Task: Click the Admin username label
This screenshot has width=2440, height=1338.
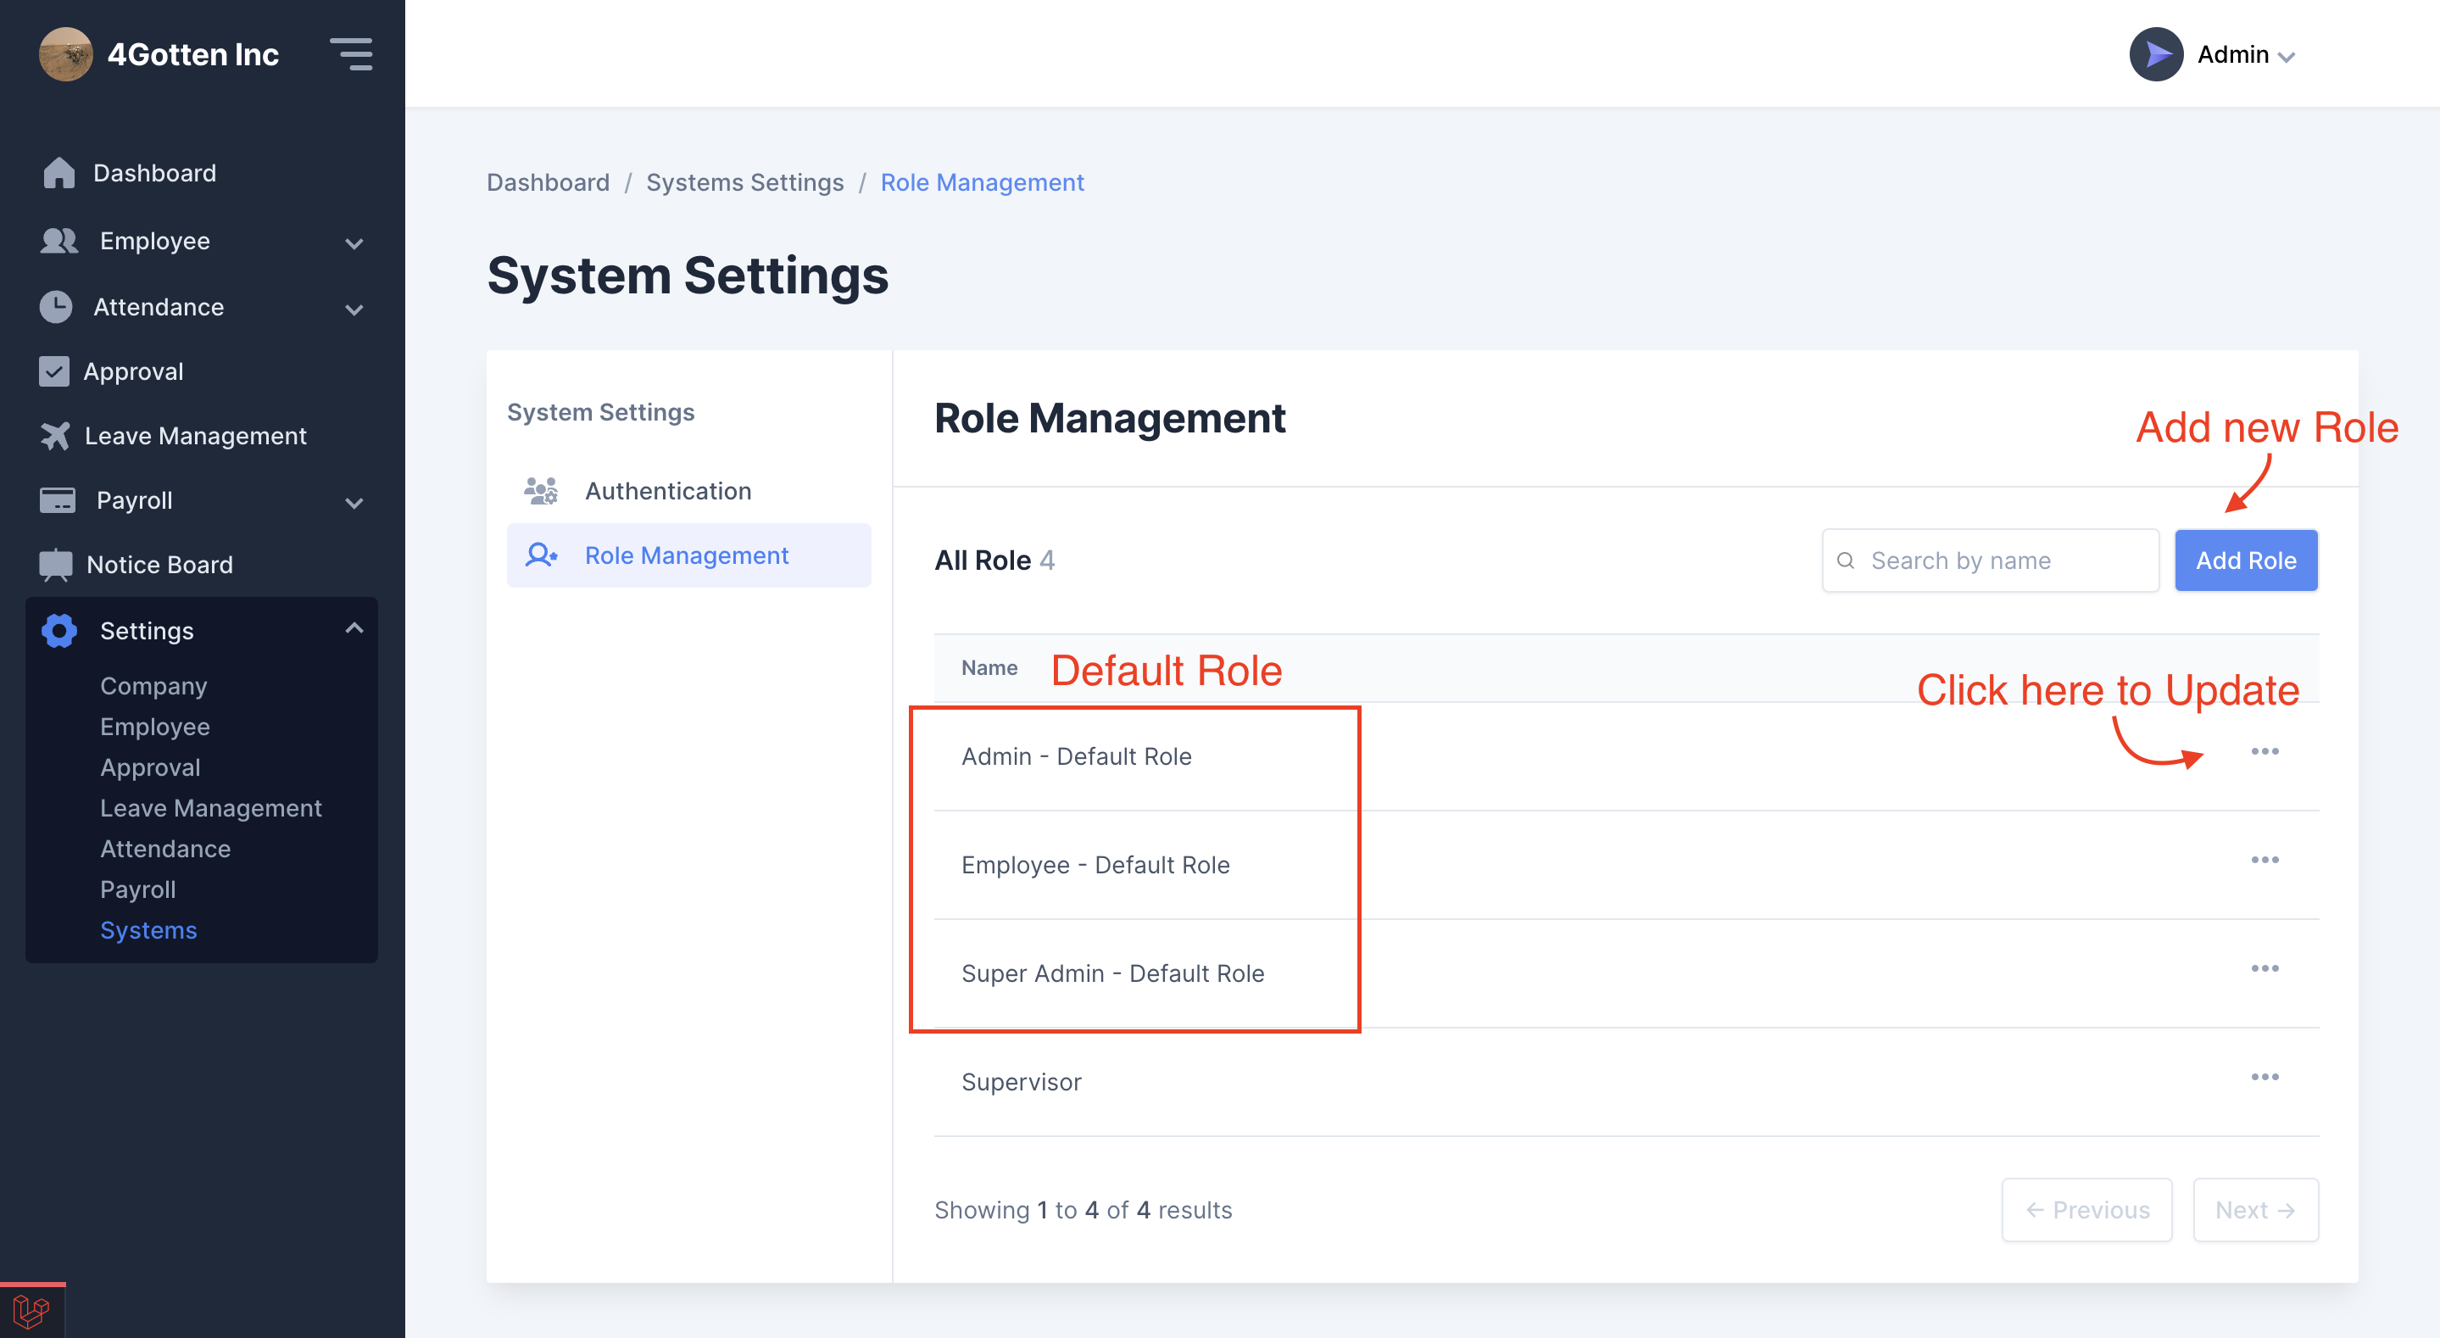Action: pyautogui.click(x=2232, y=54)
